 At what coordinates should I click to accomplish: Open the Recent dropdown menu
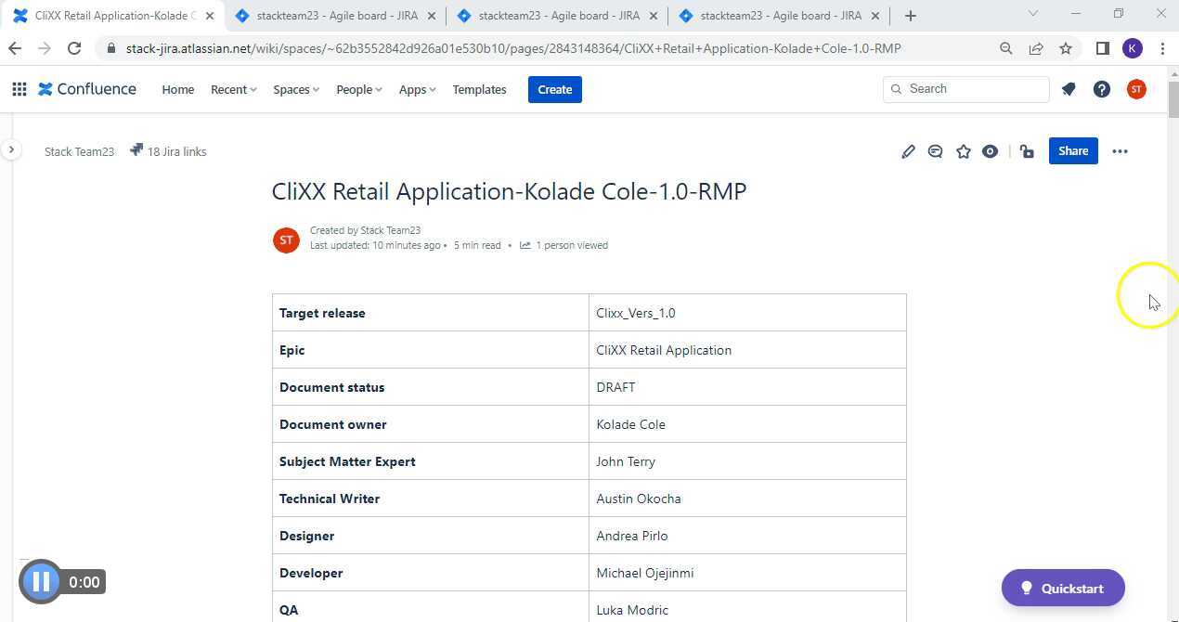[x=231, y=89]
